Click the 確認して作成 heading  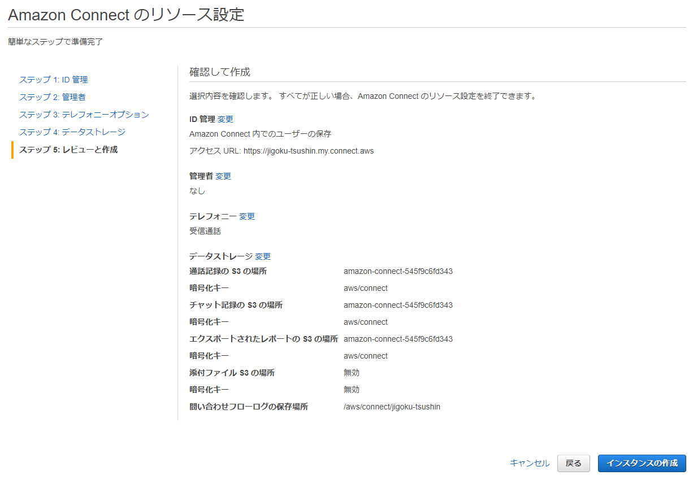[x=220, y=72]
